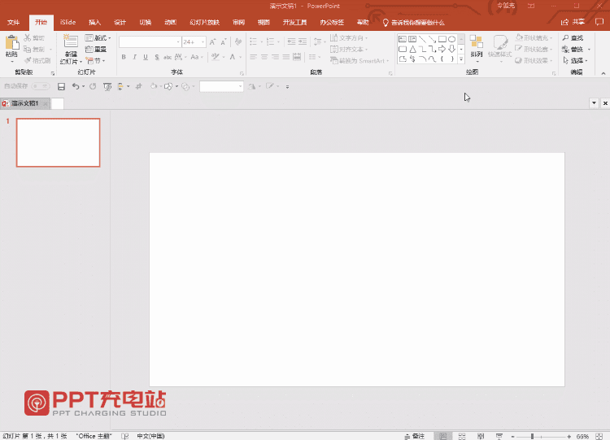Select slide 1 thumbnail
610x440 pixels.
(x=58, y=143)
